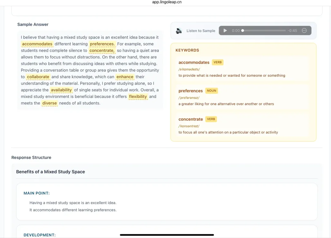Click highlighted word concentrate in sample answer
Screen dimensions: 331x238
(x=102, y=51)
